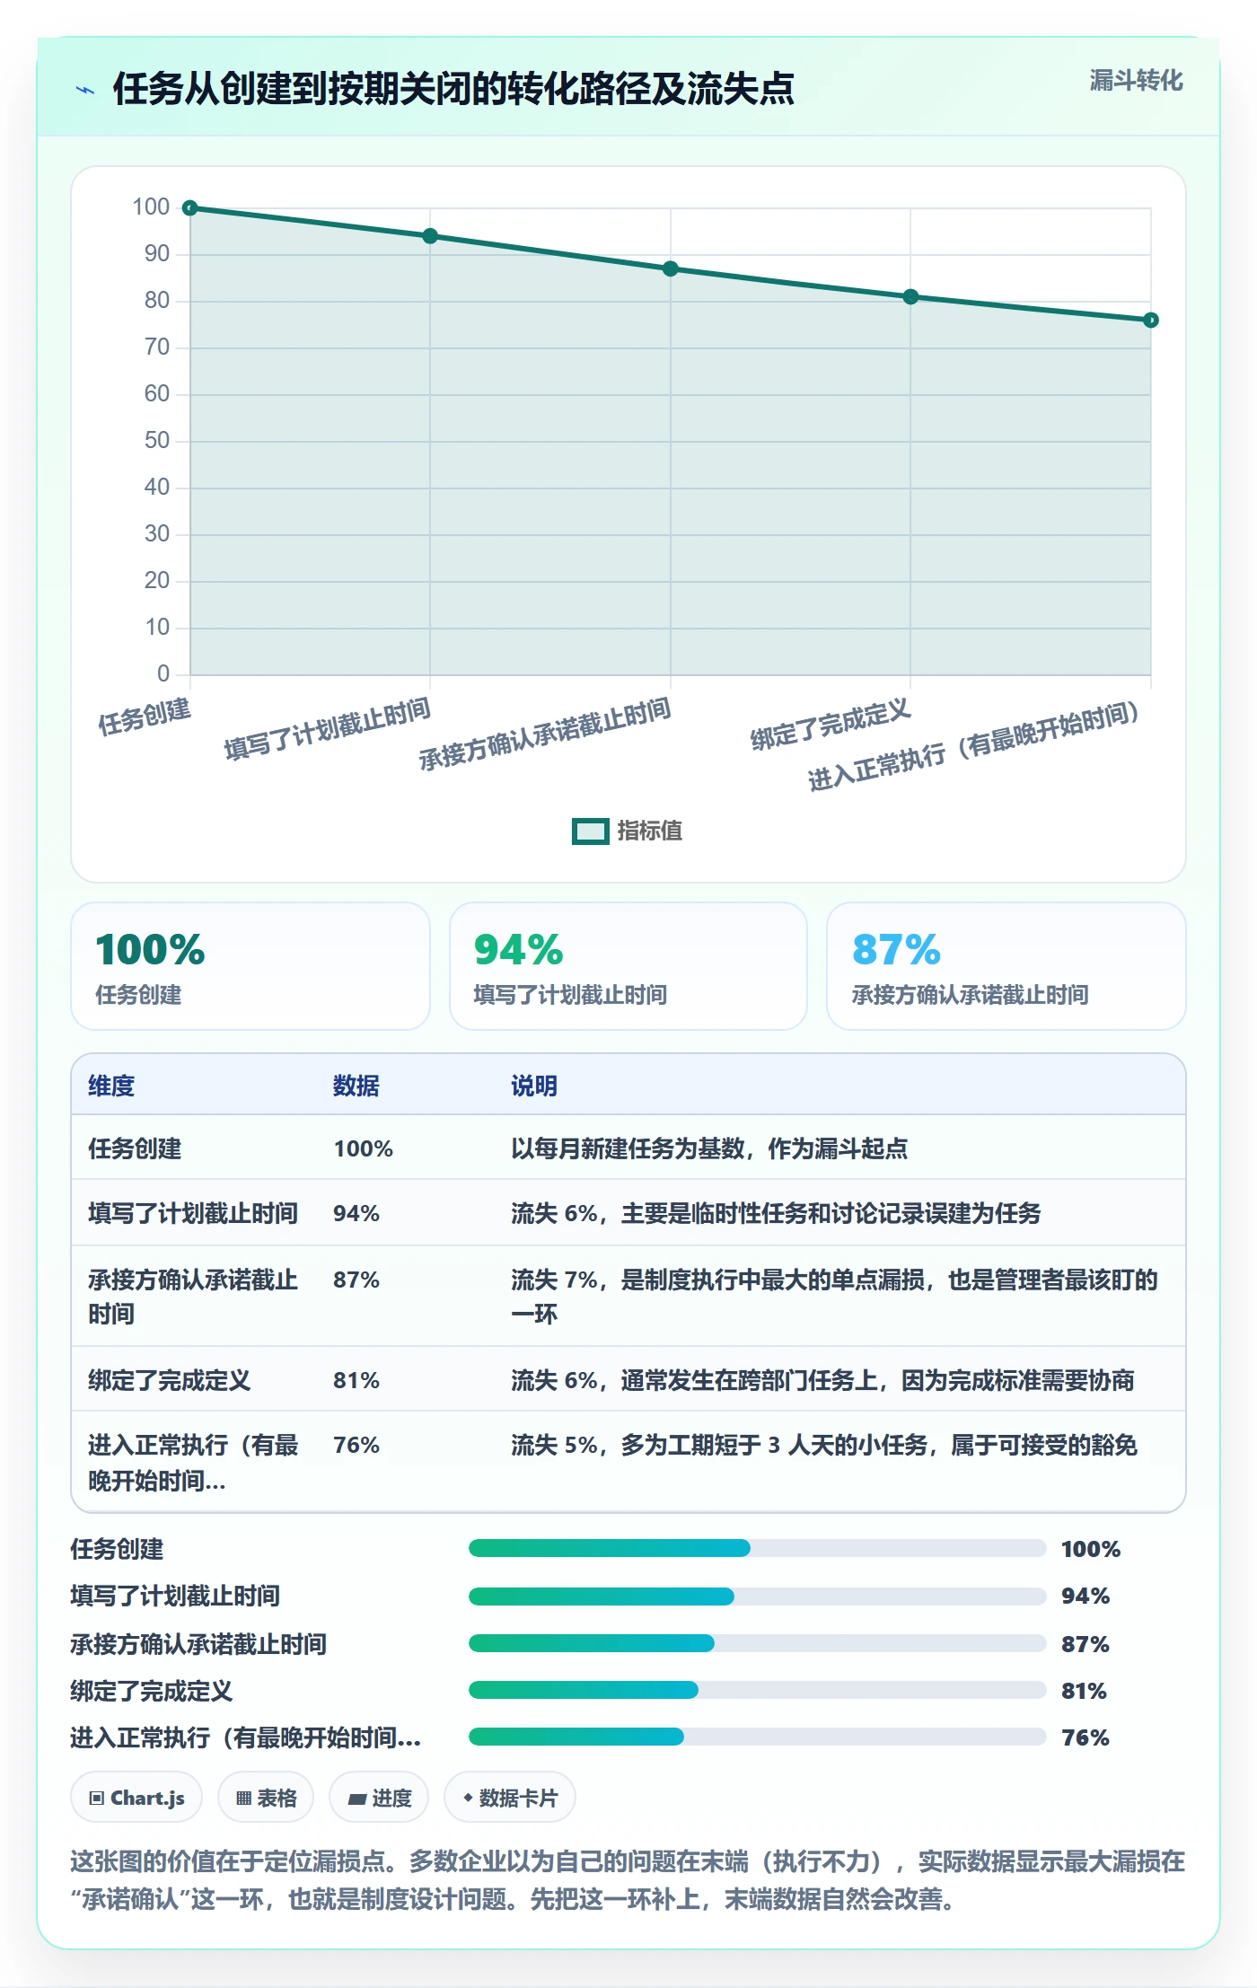Click the chart data point for 任务创建
Viewport: 1257px width, 1988px height.
pos(190,208)
